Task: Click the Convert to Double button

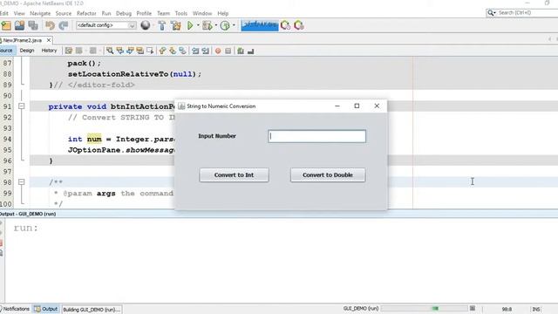Action: (x=328, y=174)
